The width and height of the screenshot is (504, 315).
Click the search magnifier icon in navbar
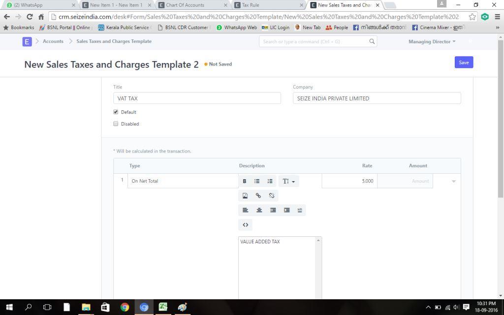pyautogui.click(x=372, y=41)
